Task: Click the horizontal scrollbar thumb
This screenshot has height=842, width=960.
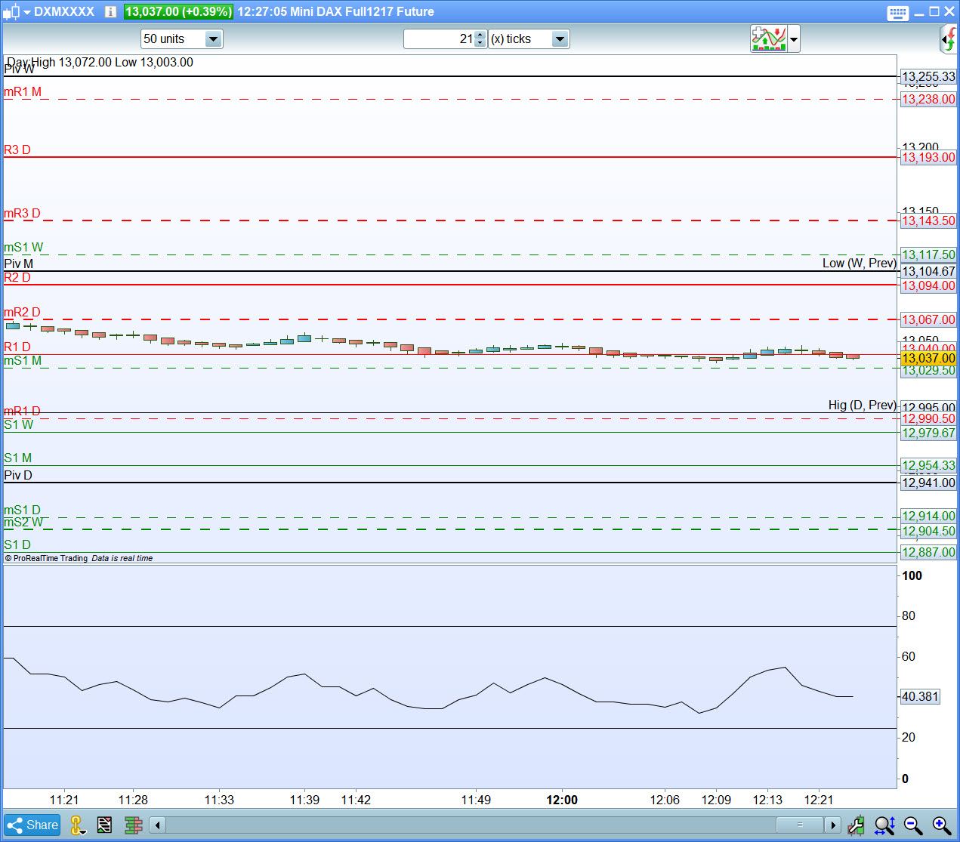Action: (799, 825)
